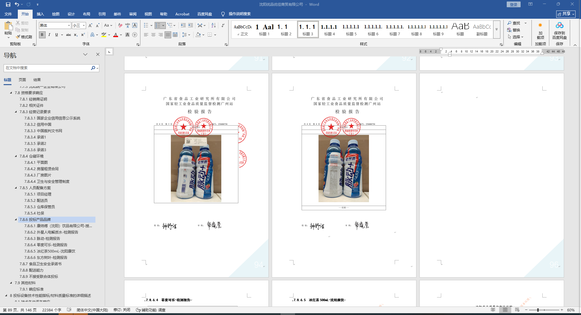
Task: Toggle justified paragraph alignment
Action: [168, 35]
